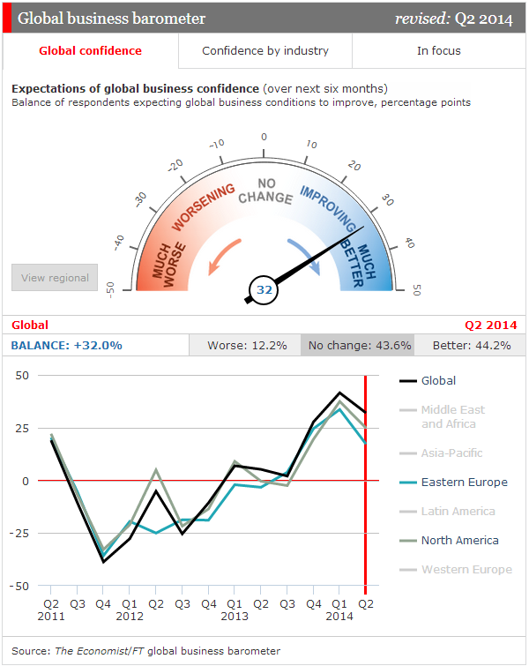529x666 pixels.
Task: Enable Asia-Pacific line in legend
Action: [452, 453]
